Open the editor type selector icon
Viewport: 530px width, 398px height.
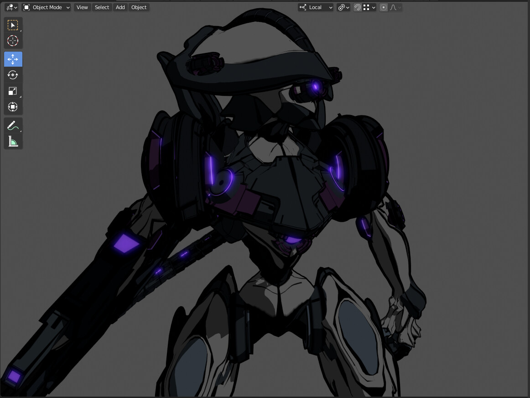(x=9, y=7)
